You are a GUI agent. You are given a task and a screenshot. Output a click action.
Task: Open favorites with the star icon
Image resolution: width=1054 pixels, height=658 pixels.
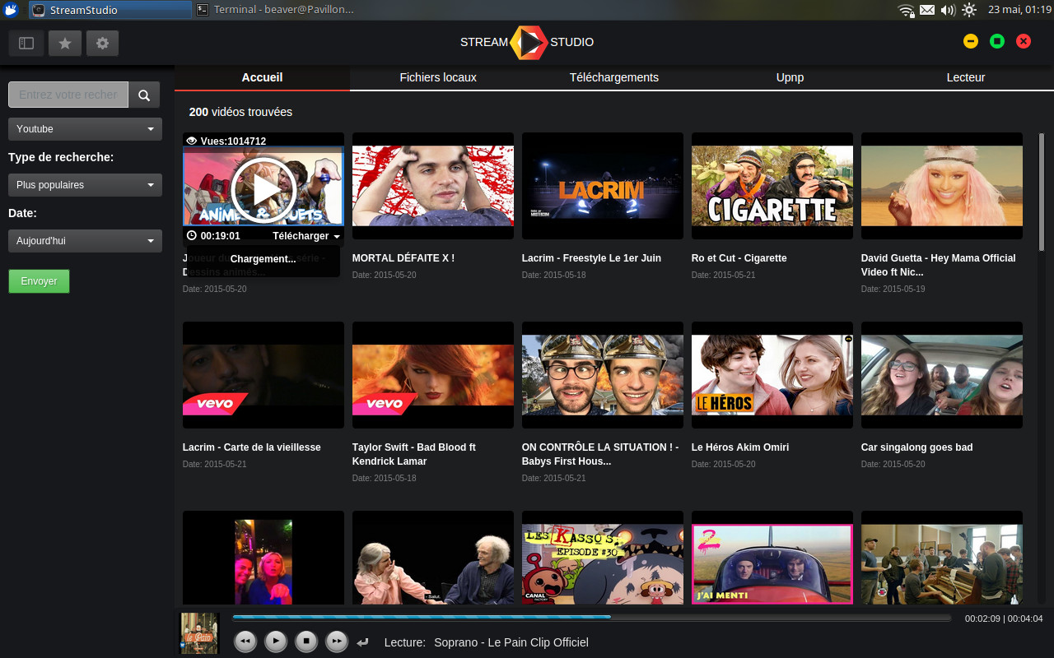click(x=65, y=43)
